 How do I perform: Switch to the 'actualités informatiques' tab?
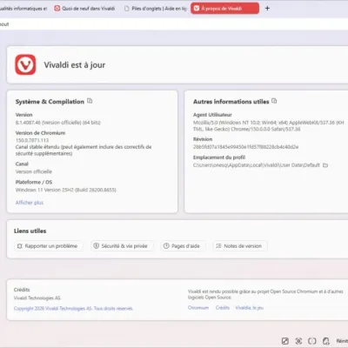click(23, 9)
